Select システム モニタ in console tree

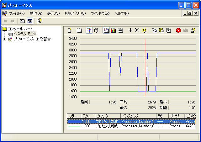point(25,34)
